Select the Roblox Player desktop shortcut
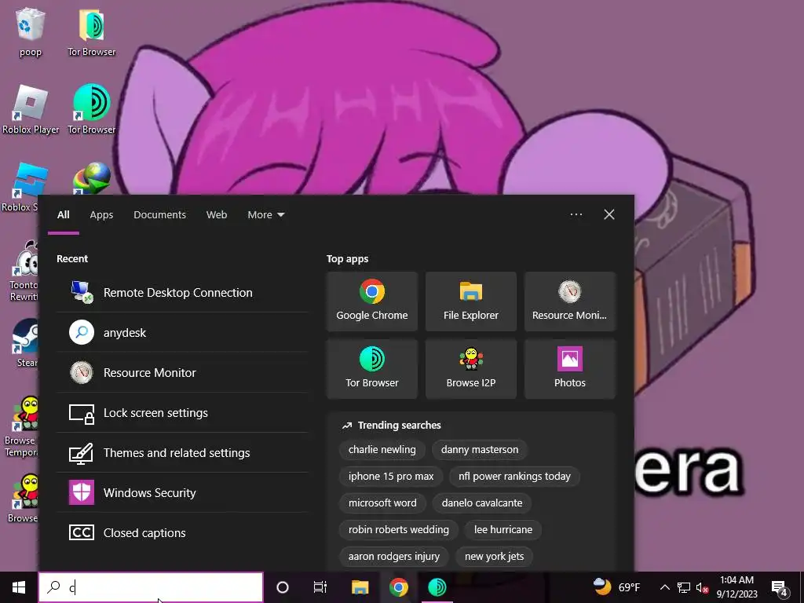804x603 pixels. [31, 109]
